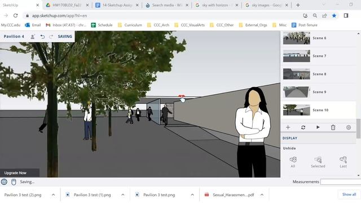Click the SAVING status label

65,36
